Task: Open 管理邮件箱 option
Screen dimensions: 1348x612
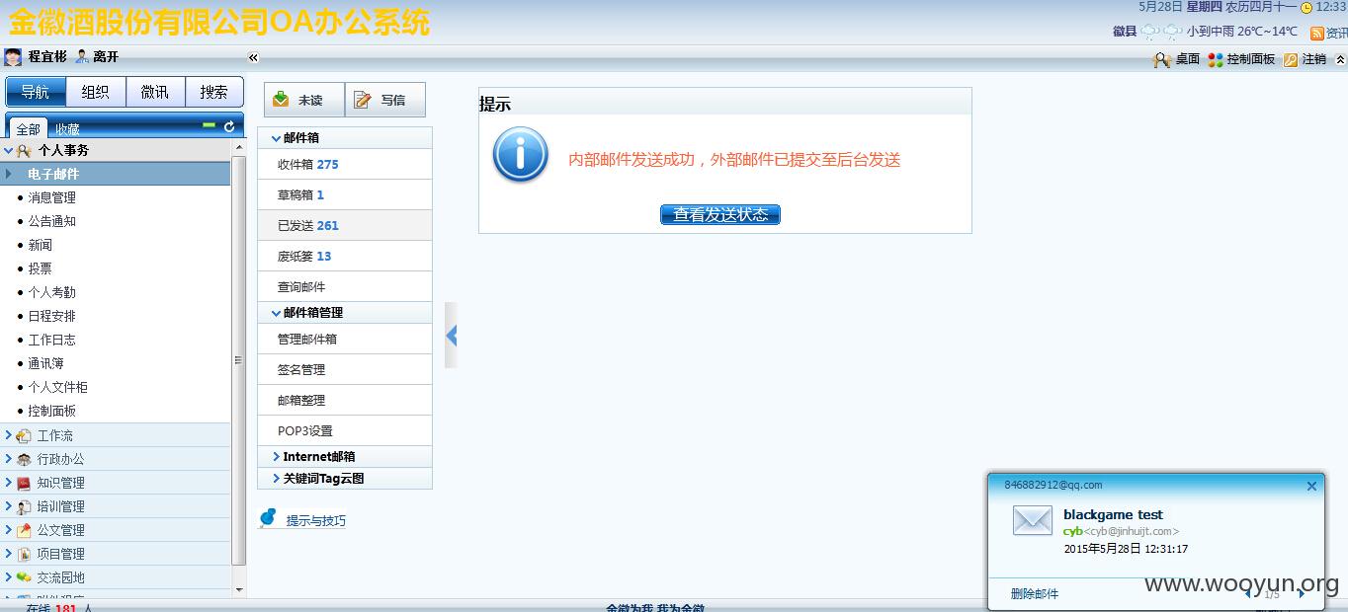Action: [x=344, y=339]
